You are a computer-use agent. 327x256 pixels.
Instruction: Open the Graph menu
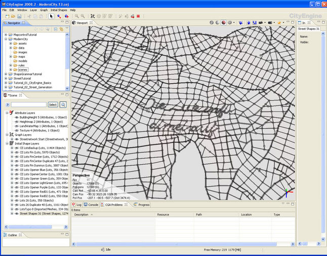point(44,10)
